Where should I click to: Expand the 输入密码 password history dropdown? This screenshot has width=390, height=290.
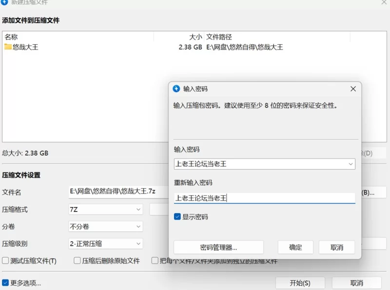351,164
